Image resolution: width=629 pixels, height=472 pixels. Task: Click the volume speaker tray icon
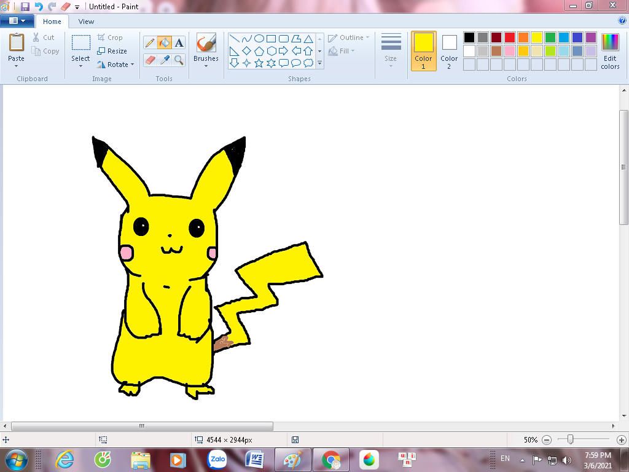(x=566, y=460)
